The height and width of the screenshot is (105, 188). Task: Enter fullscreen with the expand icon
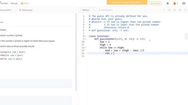click(185, 10)
